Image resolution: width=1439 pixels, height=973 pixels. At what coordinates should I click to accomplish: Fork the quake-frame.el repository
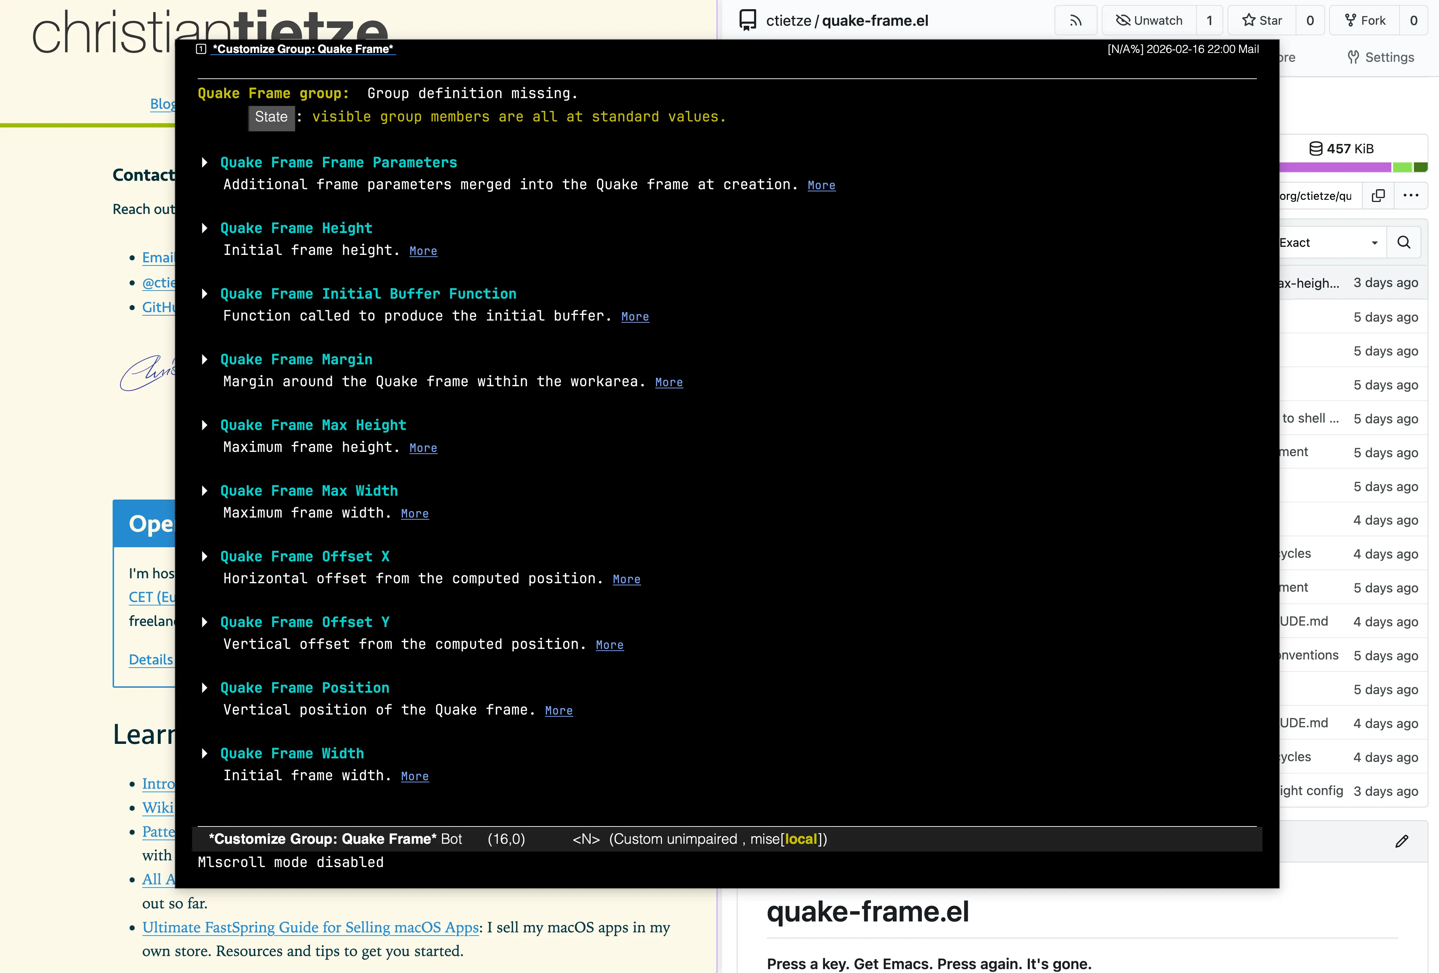pos(1365,20)
